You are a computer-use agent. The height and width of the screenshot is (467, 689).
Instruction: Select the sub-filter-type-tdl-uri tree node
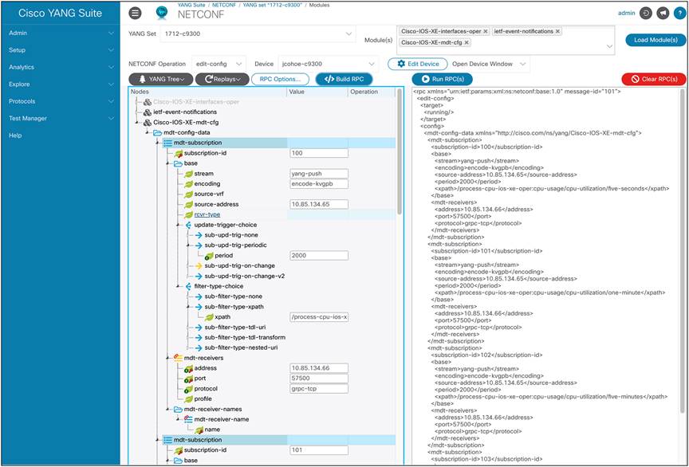tap(235, 328)
